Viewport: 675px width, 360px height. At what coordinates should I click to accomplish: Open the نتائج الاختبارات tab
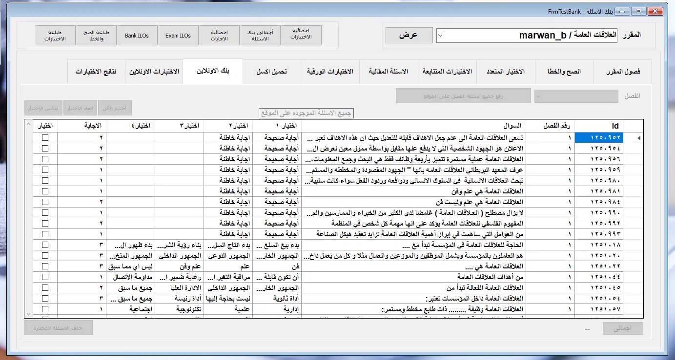coord(96,72)
